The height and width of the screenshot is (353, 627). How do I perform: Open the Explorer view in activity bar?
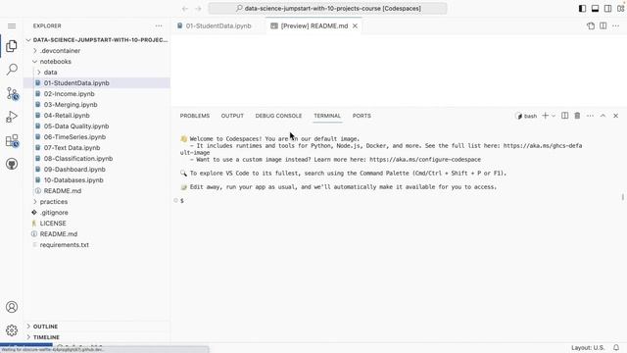[12, 46]
